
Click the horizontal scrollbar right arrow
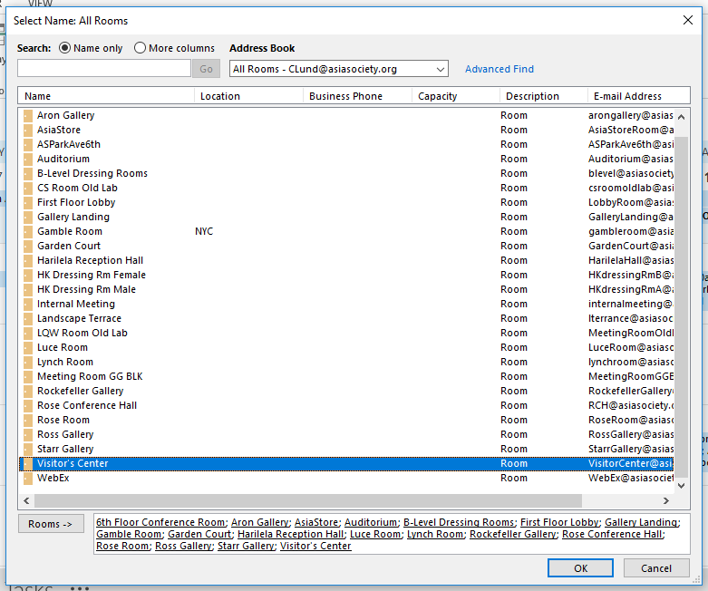(666, 500)
